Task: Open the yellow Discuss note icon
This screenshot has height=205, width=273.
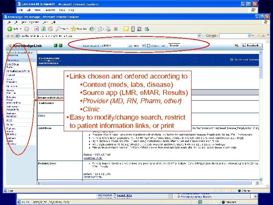Action: [x=126, y=29]
